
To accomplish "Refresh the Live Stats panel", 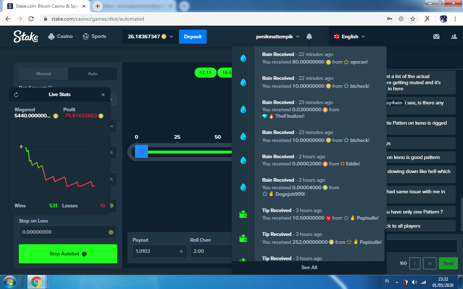I will click(x=16, y=95).
